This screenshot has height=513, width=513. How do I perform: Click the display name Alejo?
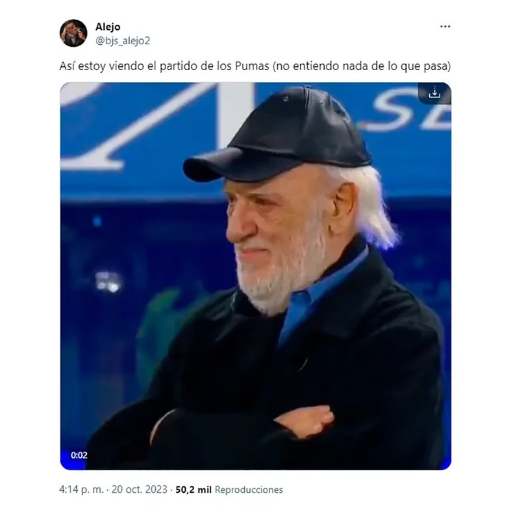click(x=108, y=27)
